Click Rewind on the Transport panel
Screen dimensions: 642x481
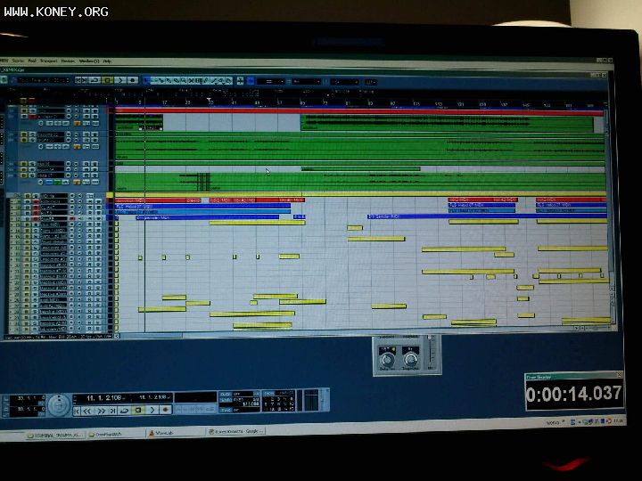tap(86, 411)
